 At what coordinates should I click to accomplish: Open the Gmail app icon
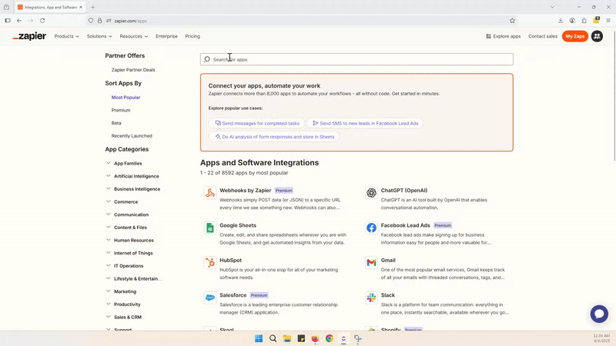click(371, 262)
